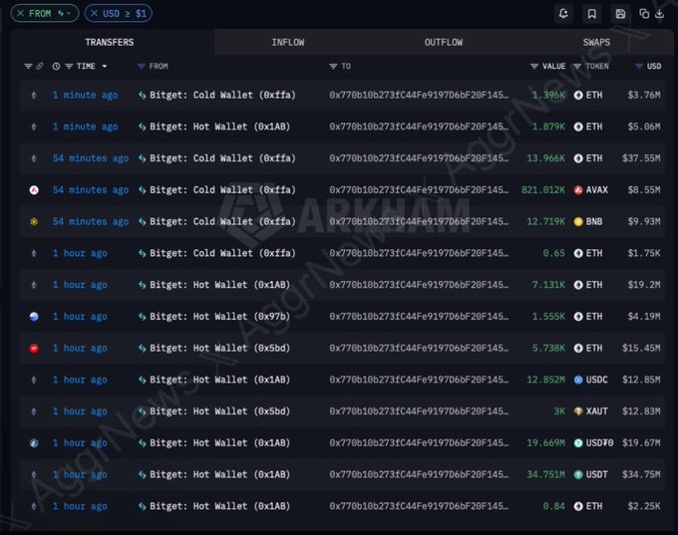678x535 pixels.
Task: Open the TOKEN column filter
Action: [x=577, y=66]
